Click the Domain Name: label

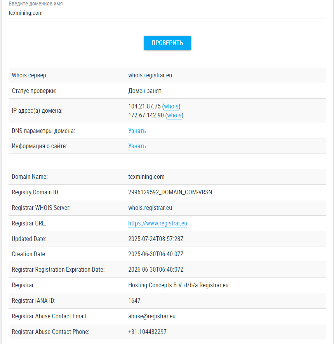(30, 177)
